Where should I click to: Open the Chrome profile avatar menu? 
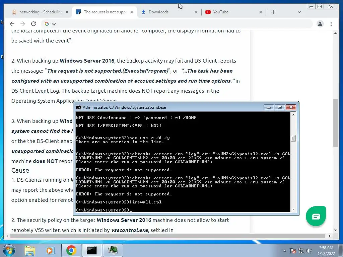point(320,24)
